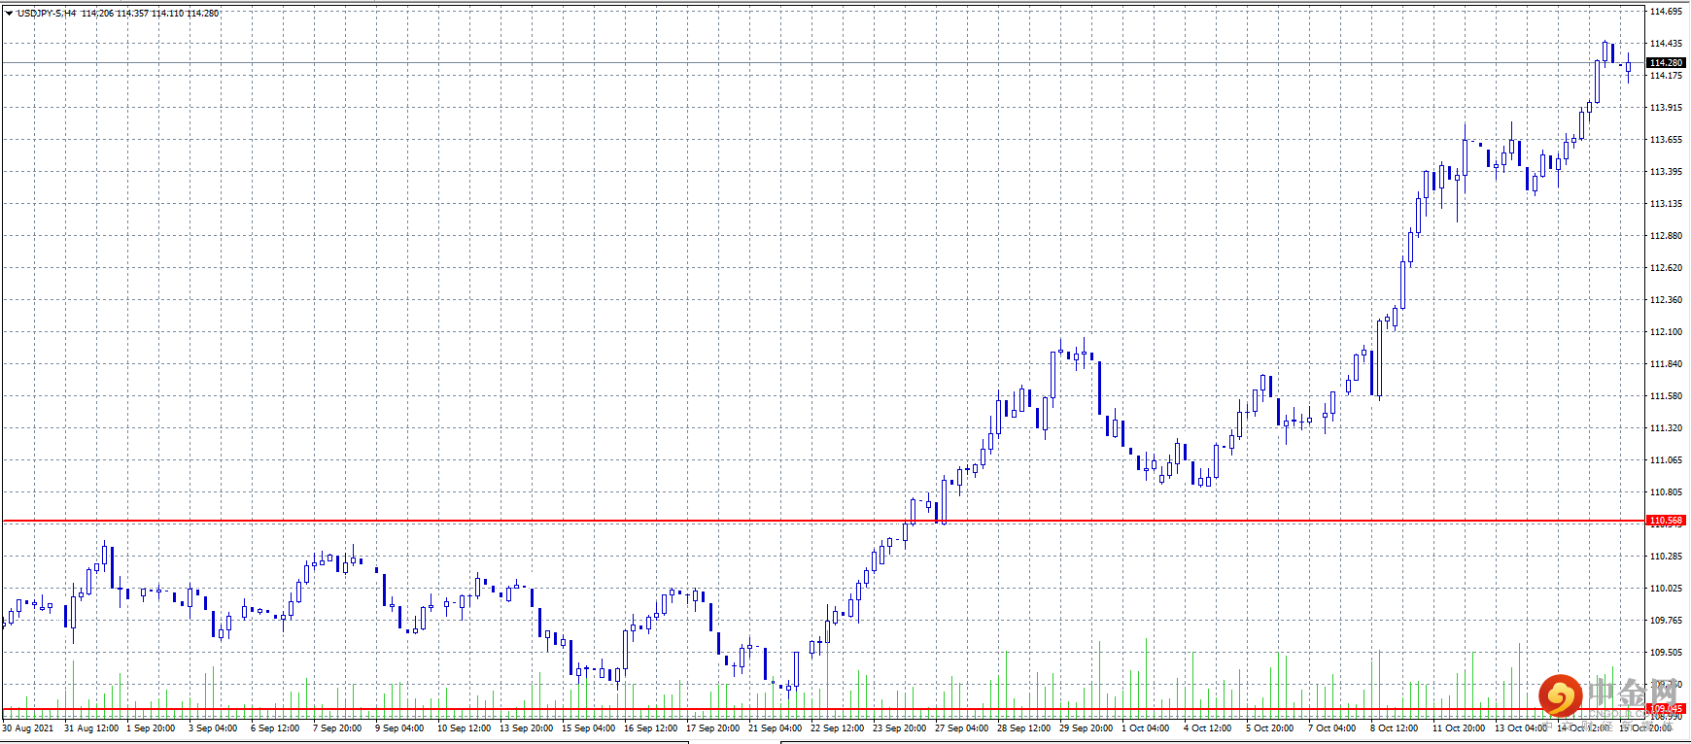Open the chart menu triangle beside USDJPY-5,H4
The height and width of the screenshot is (744, 1691).
click(x=9, y=14)
